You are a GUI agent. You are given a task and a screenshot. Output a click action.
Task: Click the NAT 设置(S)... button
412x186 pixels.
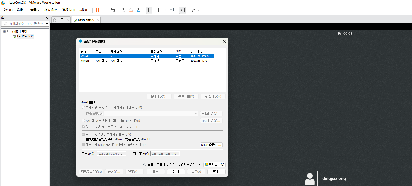point(211,121)
